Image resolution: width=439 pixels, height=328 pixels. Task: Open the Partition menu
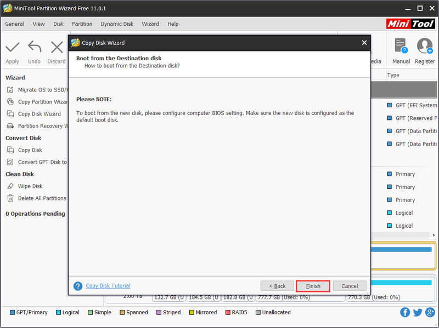[82, 24]
